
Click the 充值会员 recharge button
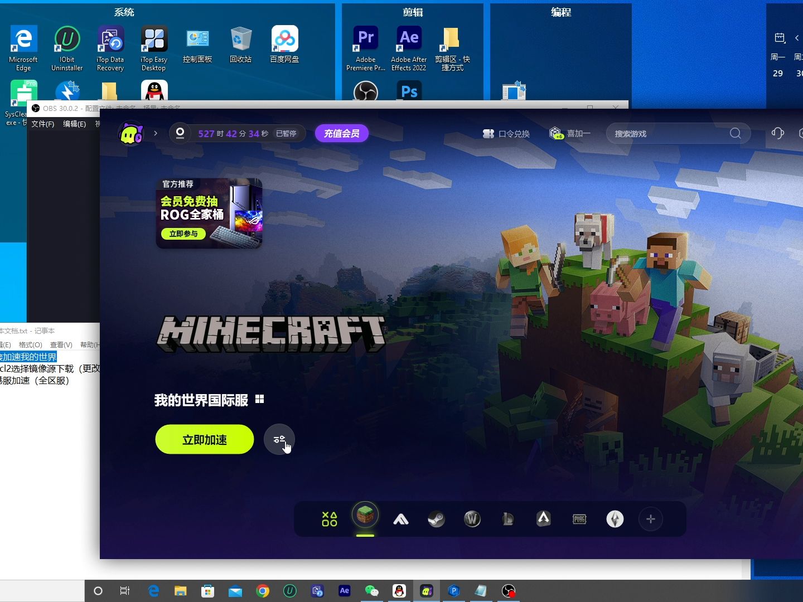pyautogui.click(x=342, y=133)
